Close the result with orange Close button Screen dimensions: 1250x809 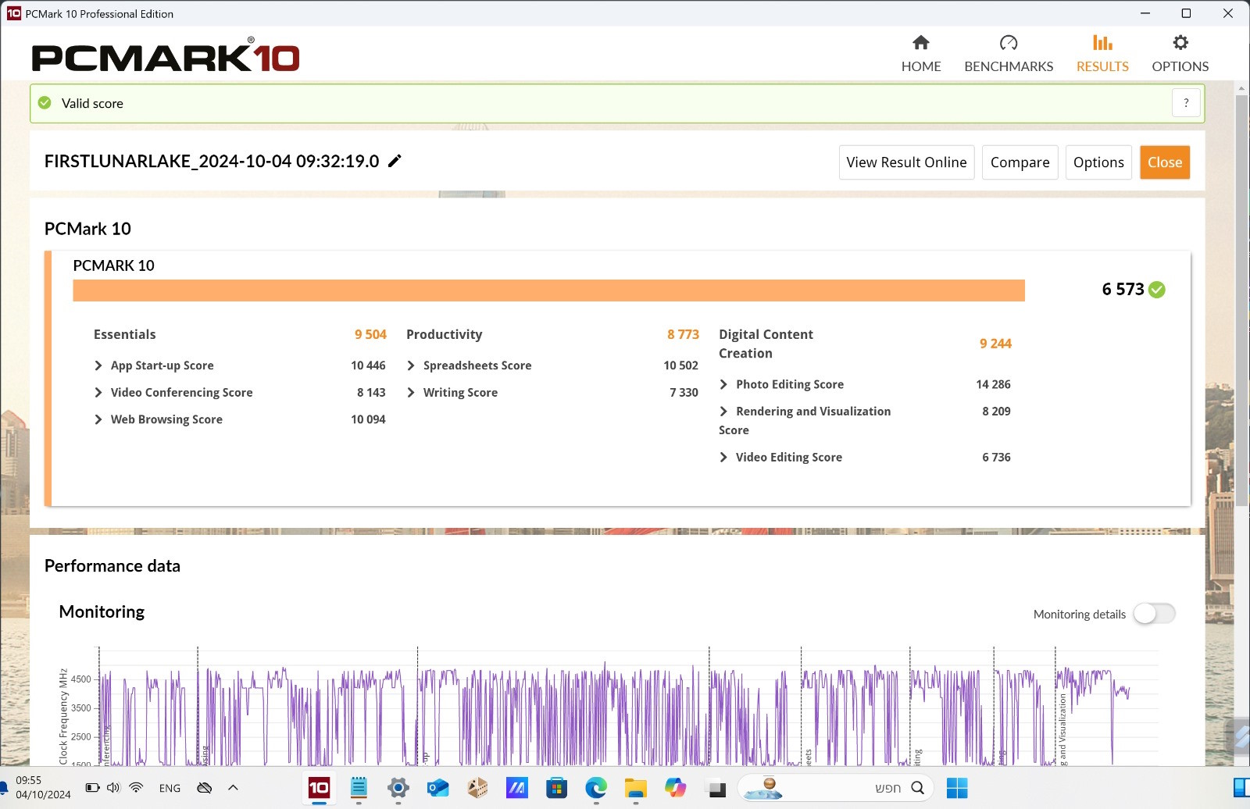click(x=1165, y=162)
